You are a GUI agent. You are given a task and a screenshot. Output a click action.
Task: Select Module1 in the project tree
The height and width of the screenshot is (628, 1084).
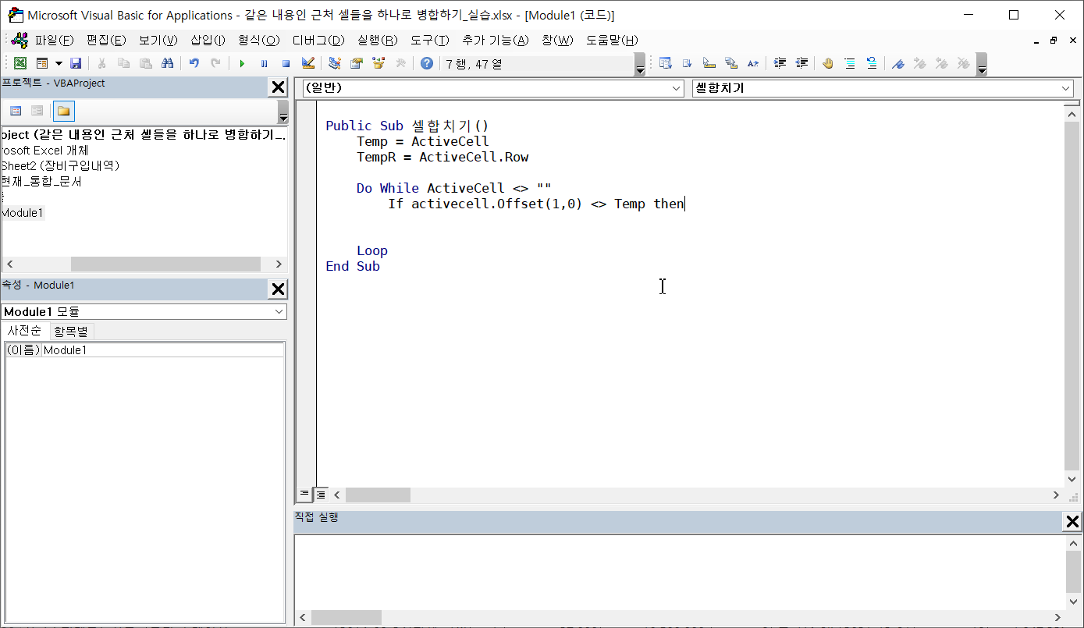[x=23, y=213]
